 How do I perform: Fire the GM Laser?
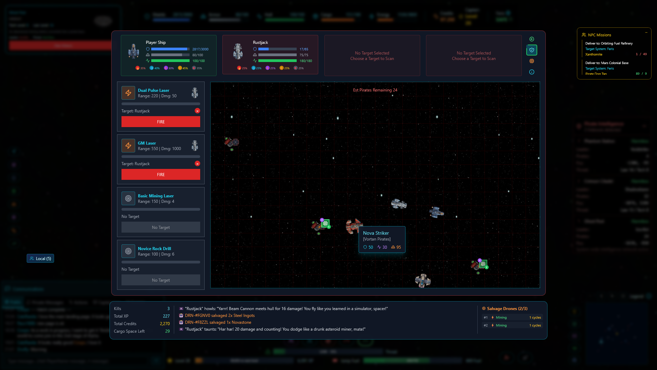(160, 174)
